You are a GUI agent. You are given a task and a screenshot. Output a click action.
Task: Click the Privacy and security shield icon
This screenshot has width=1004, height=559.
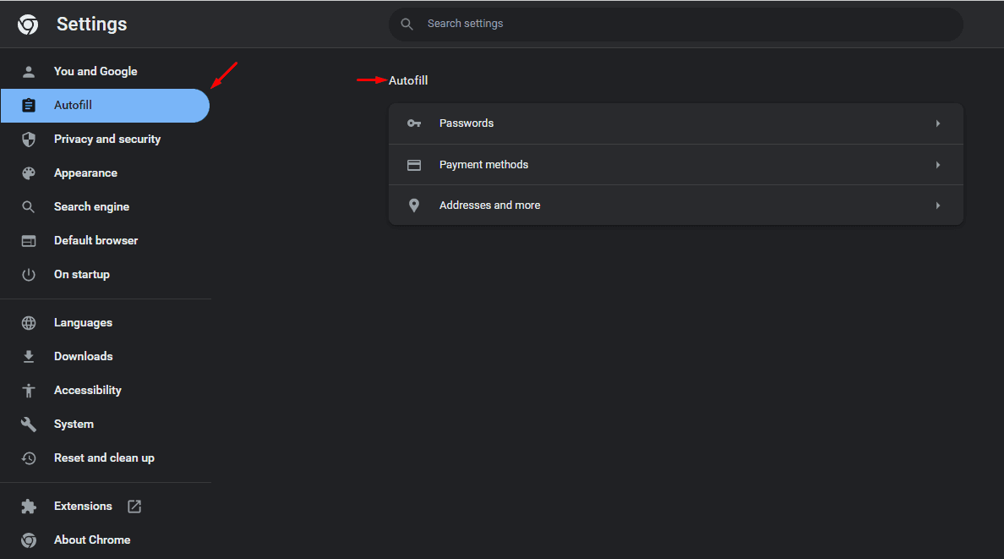tap(29, 139)
